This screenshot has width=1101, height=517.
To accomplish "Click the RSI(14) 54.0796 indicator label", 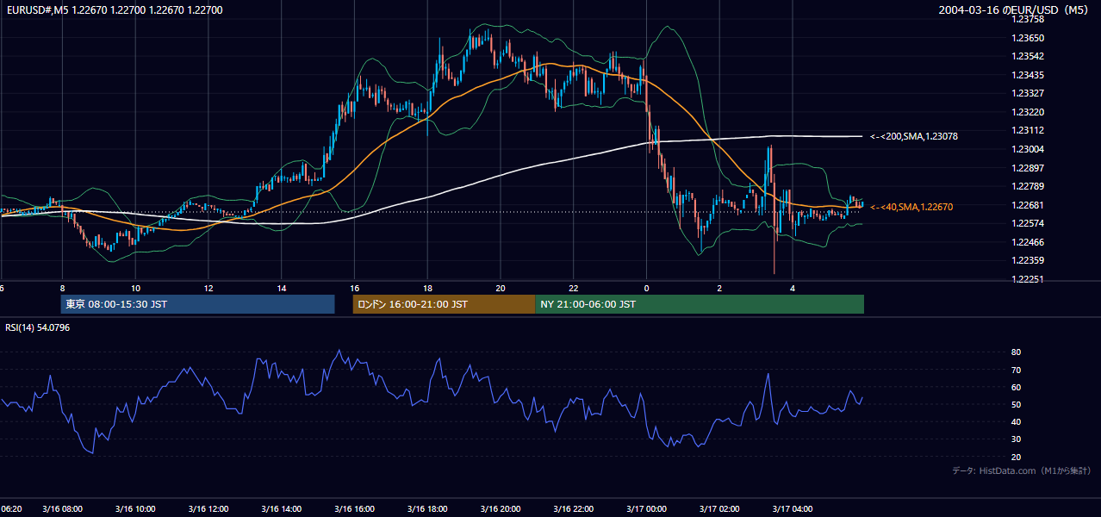I will (38, 327).
